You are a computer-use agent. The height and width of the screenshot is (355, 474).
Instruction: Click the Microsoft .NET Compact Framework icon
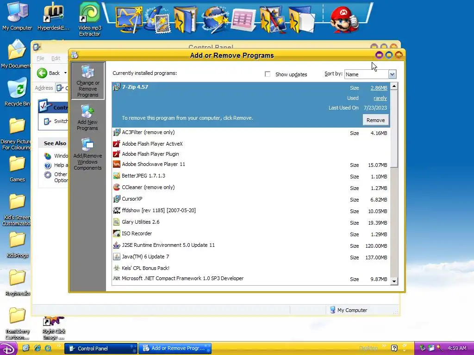pyautogui.click(x=116, y=278)
